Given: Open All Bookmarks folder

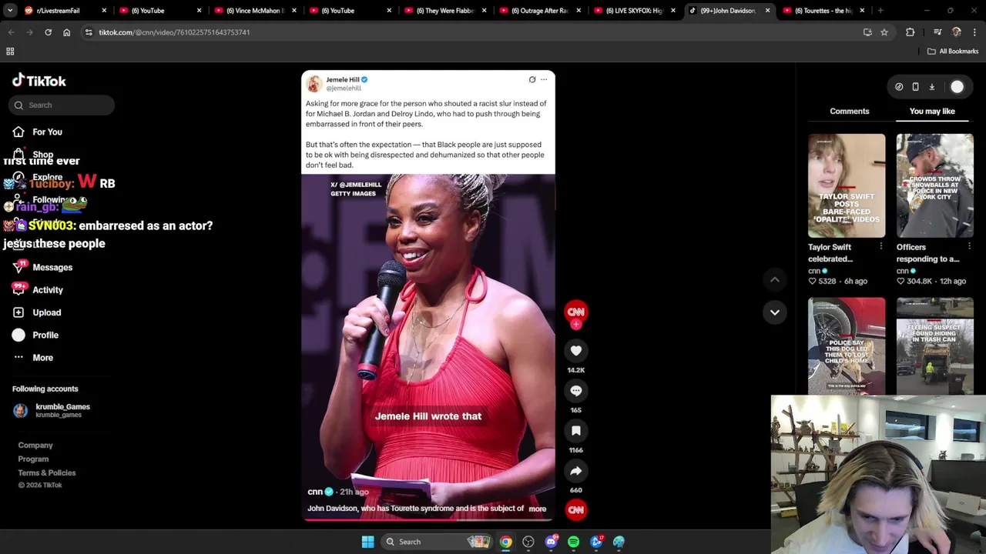Looking at the screenshot, I should (x=953, y=52).
